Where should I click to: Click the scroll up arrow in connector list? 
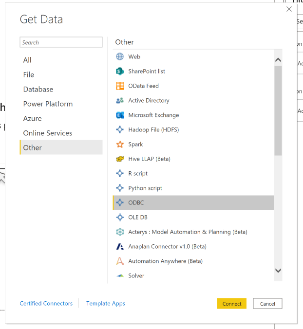[278, 60]
